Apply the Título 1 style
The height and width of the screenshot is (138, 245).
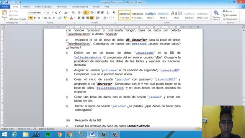(x=150, y=15)
